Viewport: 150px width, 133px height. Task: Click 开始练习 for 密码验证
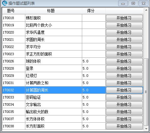(124, 97)
